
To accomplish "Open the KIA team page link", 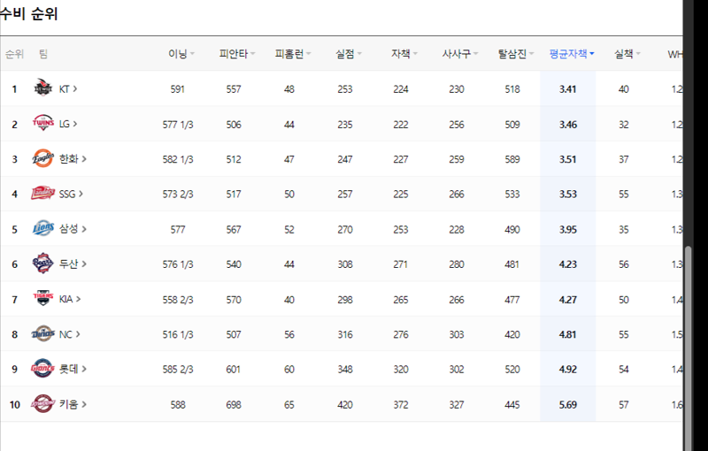I will 70,299.
